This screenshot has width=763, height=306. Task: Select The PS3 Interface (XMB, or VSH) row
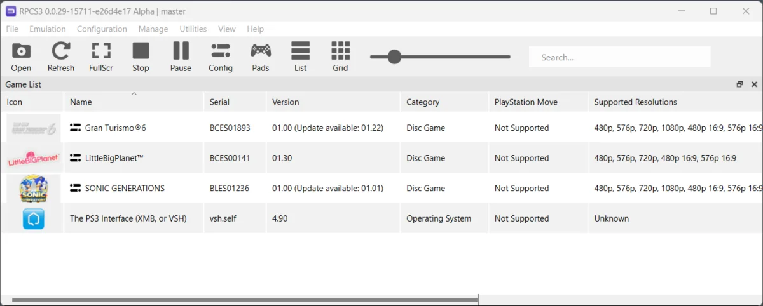pos(381,218)
